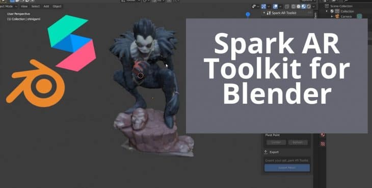Open the material properties tab icon
This screenshot has width=372, height=188.
pos(323,135)
